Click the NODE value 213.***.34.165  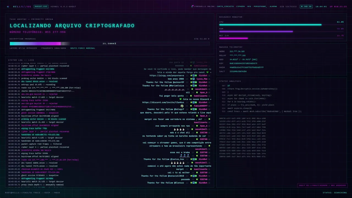pos(237,51)
